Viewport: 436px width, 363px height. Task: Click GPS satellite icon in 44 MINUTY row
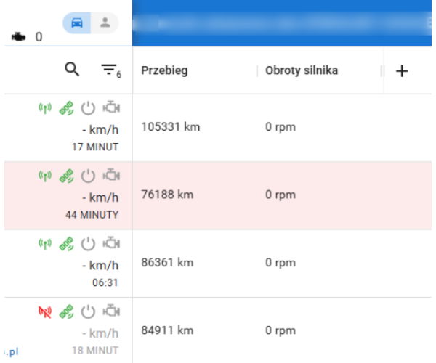66,176
